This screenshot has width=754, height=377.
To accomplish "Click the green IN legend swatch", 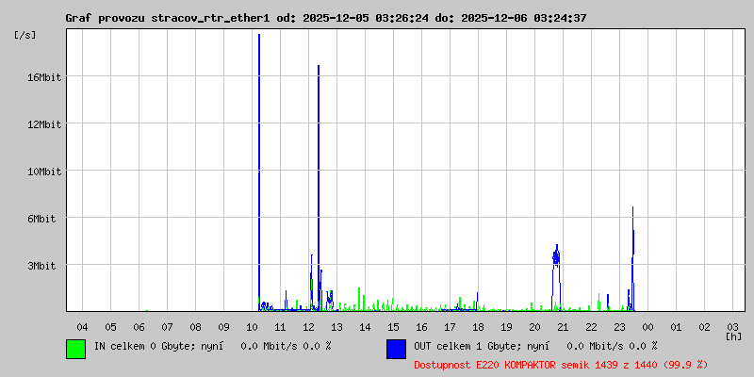I will [x=76, y=349].
